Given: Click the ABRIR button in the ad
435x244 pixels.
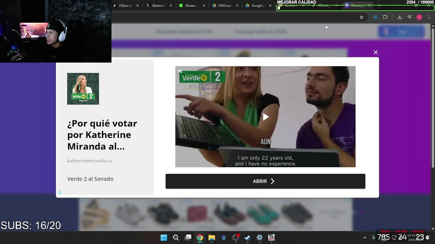Looking at the screenshot, I should coord(265,181).
